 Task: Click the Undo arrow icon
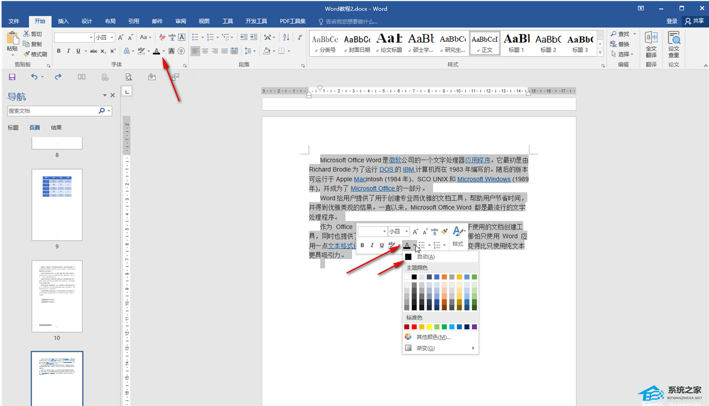click(34, 77)
